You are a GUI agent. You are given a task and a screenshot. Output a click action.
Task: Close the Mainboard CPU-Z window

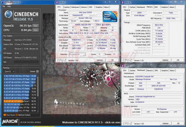(x=181, y=65)
